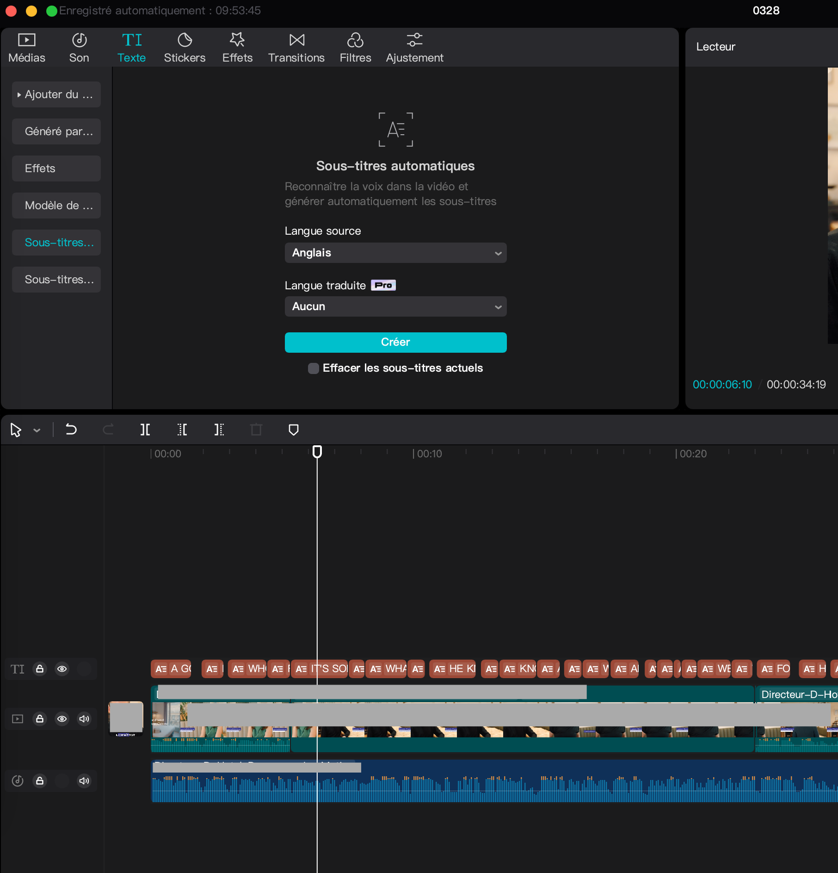Click the Créer button
This screenshot has height=873, width=838.
click(395, 343)
